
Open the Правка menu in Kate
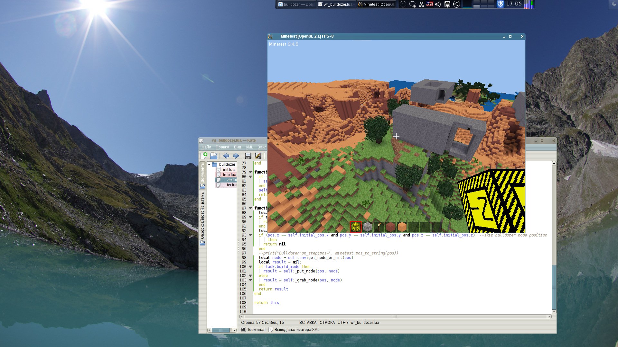[x=222, y=147]
